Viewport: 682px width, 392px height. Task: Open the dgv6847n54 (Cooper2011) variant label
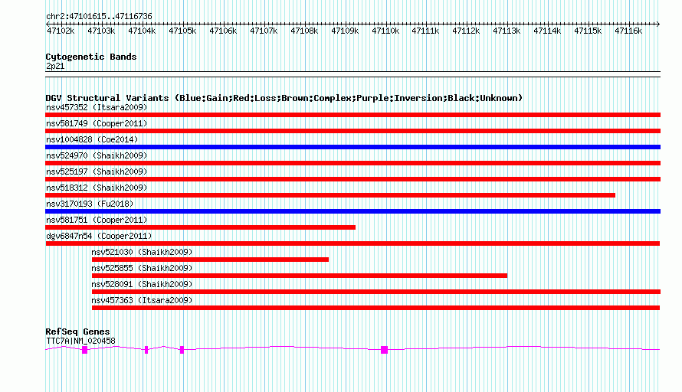(99, 236)
